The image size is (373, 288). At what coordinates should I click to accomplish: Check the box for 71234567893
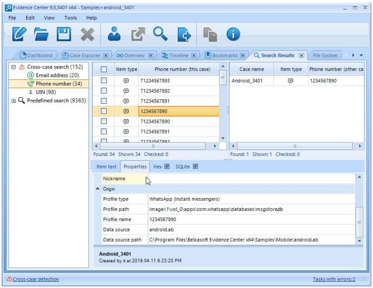(104, 80)
